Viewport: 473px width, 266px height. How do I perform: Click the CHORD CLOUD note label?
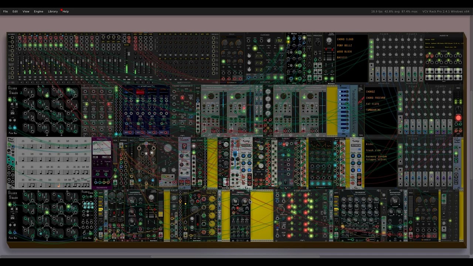(x=345, y=39)
